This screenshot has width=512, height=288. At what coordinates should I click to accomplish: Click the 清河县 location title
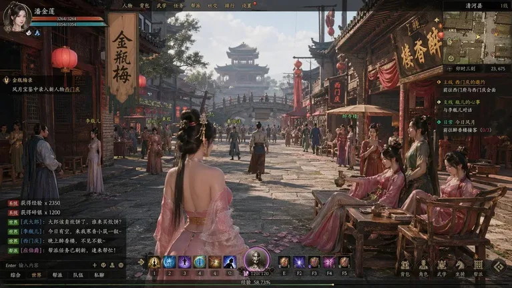[x=474, y=5]
